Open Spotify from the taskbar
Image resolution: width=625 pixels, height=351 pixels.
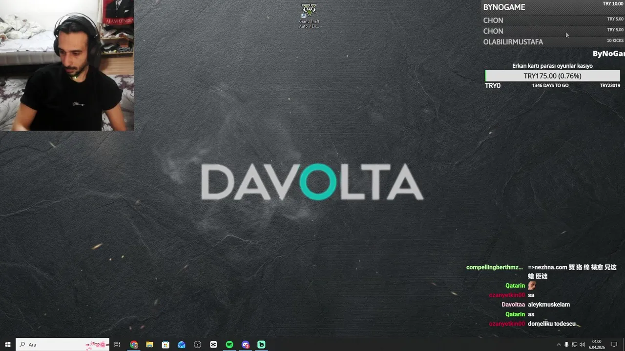pyautogui.click(x=229, y=345)
